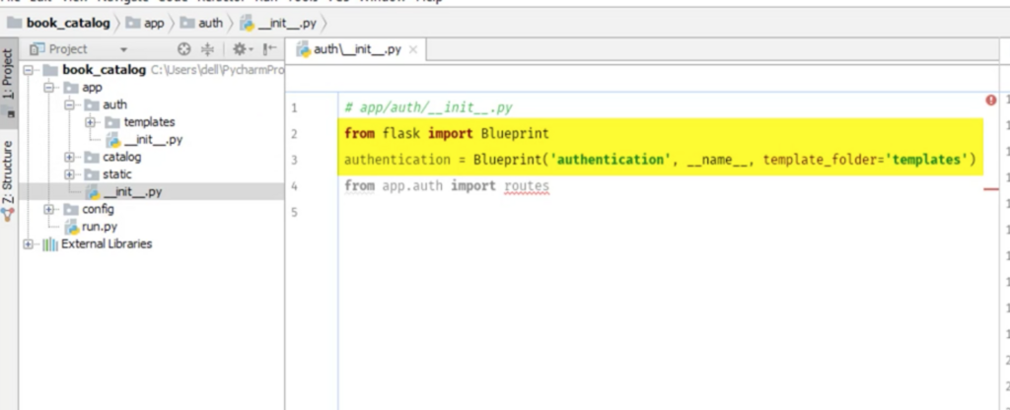The image size is (1010, 410).
Task: Open Project panel settings gear
Action: (243, 49)
